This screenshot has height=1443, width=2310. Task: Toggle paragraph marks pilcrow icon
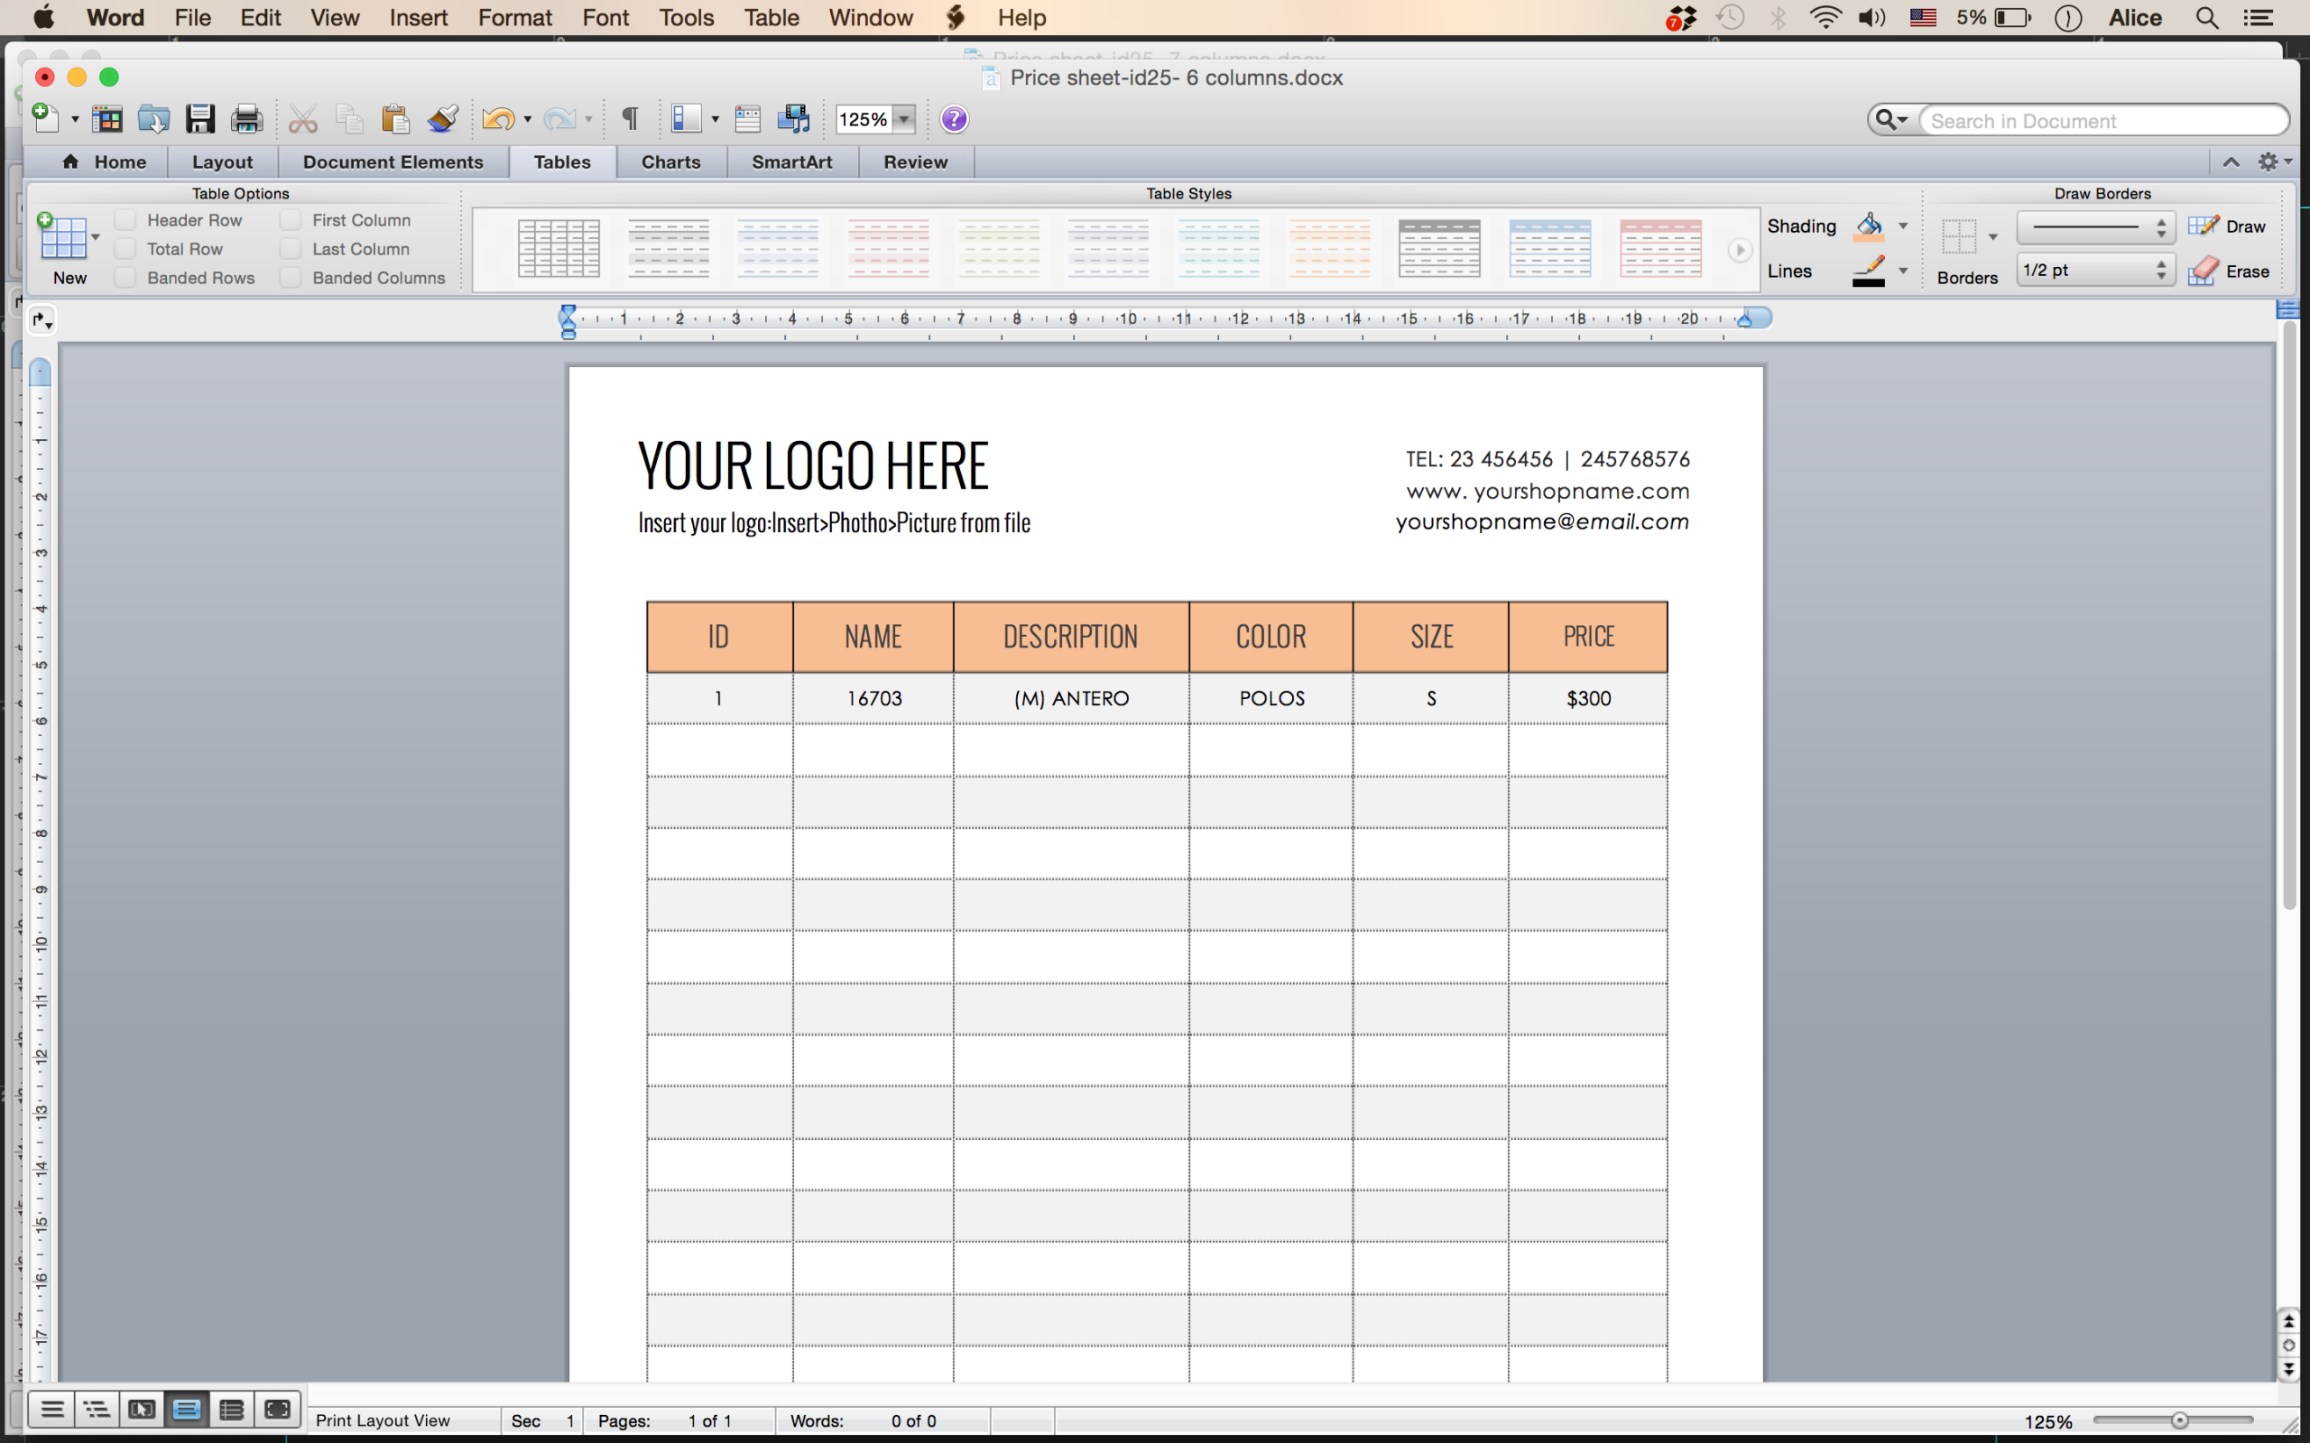(x=630, y=119)
